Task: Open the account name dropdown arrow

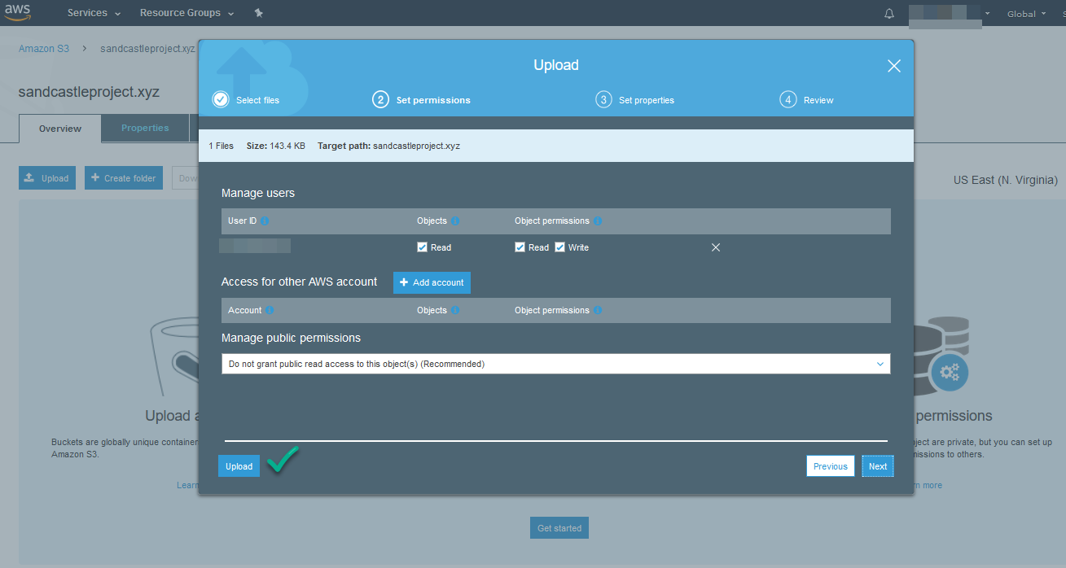Action: coord(987,14)
